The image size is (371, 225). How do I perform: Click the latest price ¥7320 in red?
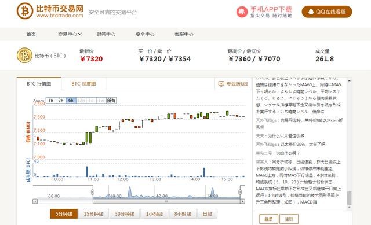point(92,59)
